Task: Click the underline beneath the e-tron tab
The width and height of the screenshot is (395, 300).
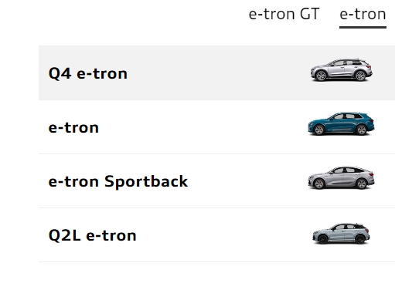Action: pos(363,27)
